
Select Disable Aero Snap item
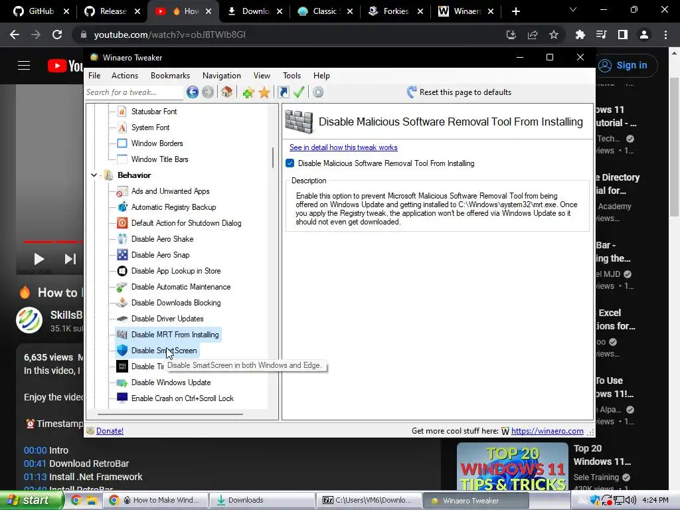point(160,255)
